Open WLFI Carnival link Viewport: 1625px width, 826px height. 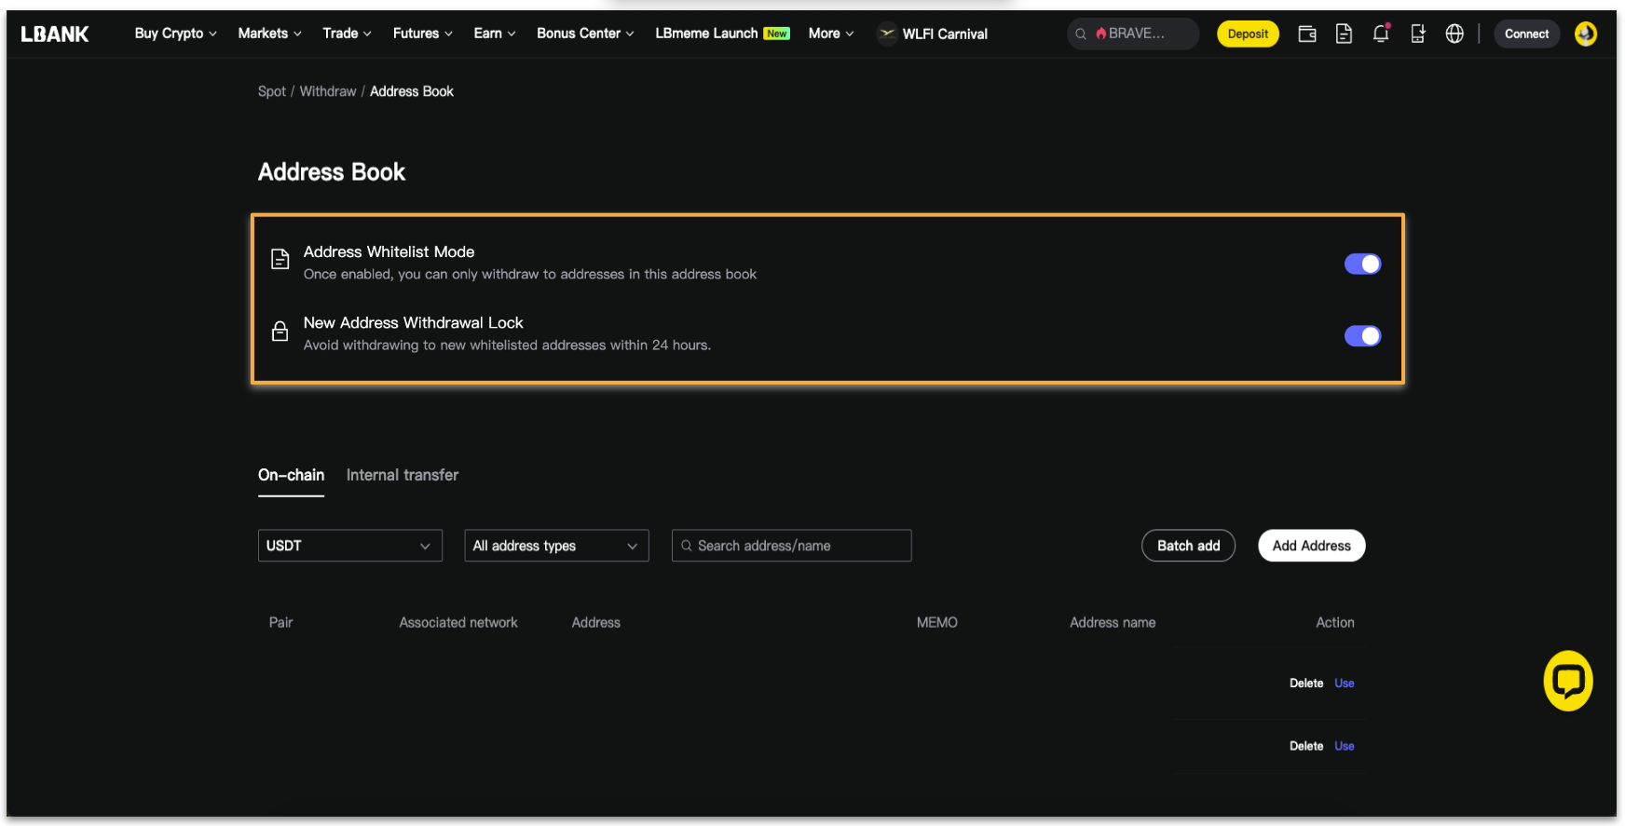(x=945, y=34)
